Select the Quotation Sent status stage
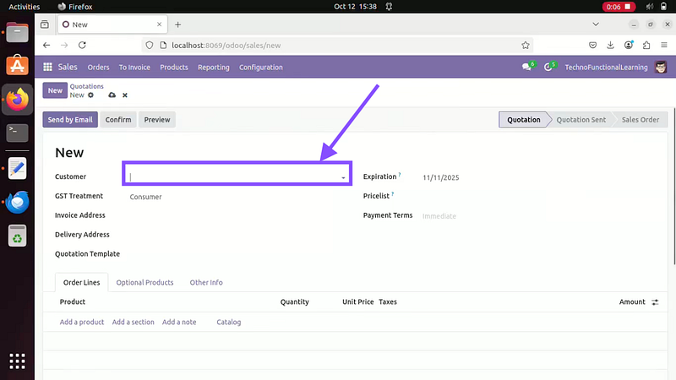 coord(581,120)
